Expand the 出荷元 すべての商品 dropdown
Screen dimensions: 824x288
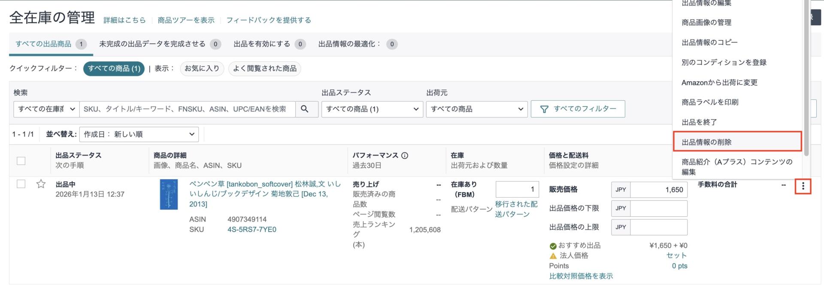[477, 109]
